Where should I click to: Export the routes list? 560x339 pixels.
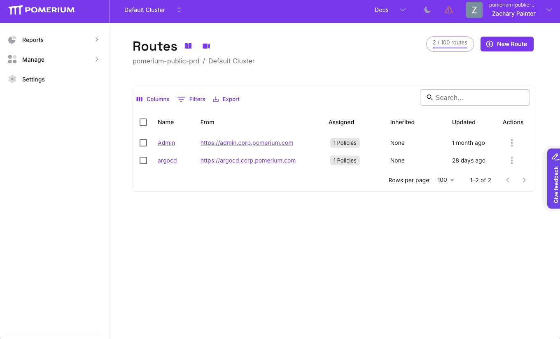(x=226, y=99)
